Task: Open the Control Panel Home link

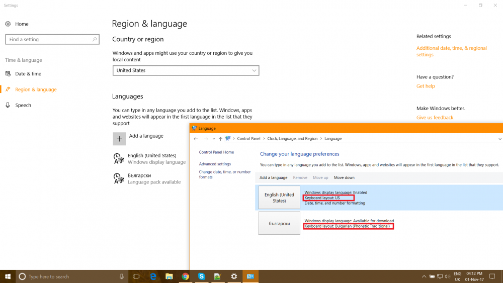Action: coord(216,152)
